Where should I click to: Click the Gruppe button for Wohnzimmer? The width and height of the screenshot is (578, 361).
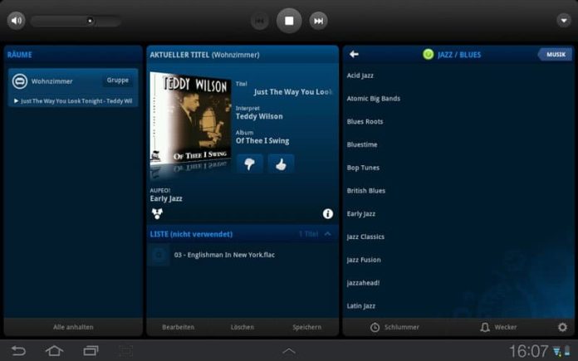(x=118, y=80)
